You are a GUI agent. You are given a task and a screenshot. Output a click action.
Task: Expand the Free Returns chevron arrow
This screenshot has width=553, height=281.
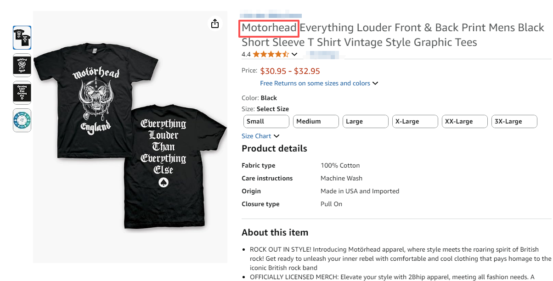coord(375,83)
